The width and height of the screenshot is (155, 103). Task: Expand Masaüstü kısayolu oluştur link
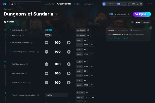(x=118, y=38)
